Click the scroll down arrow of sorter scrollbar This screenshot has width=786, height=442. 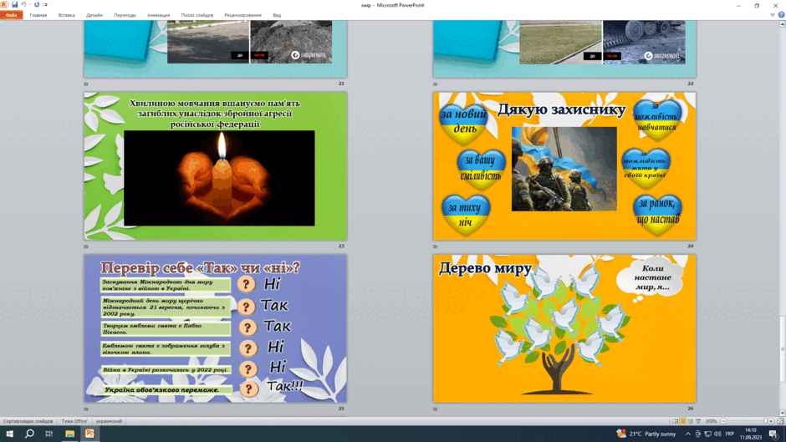pyautogui.click(x=782, y=414)
